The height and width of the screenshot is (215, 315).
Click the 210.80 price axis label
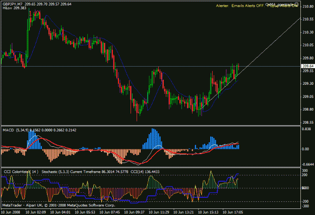click(308, 7)
